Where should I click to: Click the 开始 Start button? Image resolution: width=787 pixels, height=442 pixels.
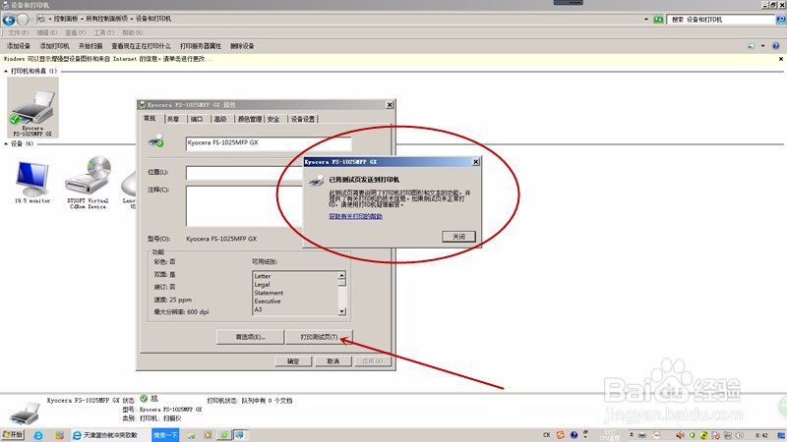pos(13,434)
